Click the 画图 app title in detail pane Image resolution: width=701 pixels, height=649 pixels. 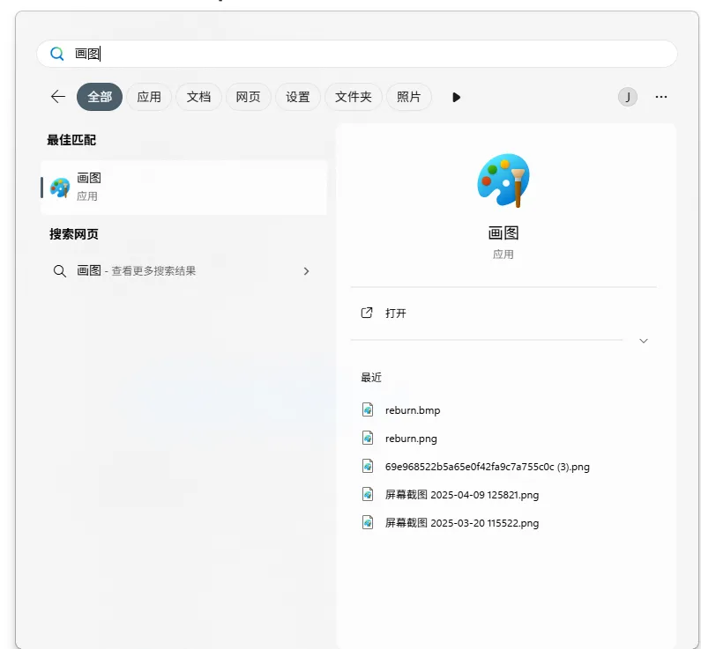[503, 232]
